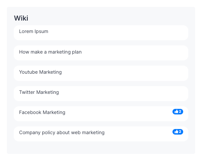Select the like count beside Company policy
Viewport: 202px width, 159px height.
pyautogui.click(x=180, y=132)
